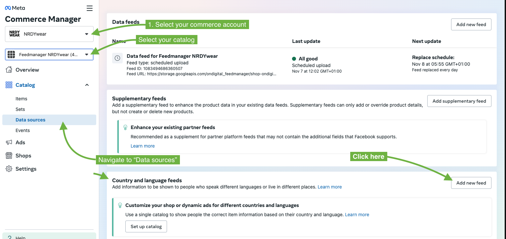The width and height of the screenshot is (506, 239).
Task: Open Learn more about country and language feeds
Action: click(329, 187)
